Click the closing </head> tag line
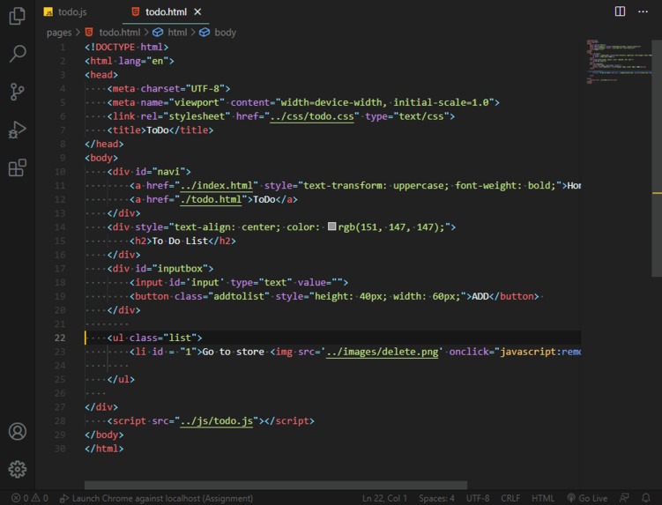Screen dimensions: 662x505 [x=104, y=144]
